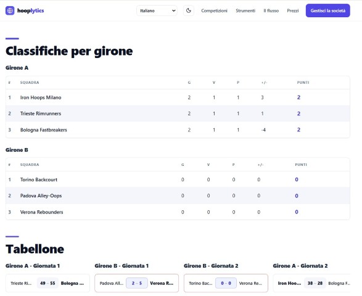Select the Torino Backcourt row
This screenshot has width=362, height=296.
tap(178, 179)
